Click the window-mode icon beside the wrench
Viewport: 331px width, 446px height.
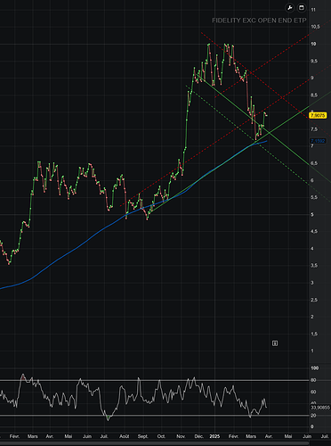pyautogui.click(x=302, y=8)
